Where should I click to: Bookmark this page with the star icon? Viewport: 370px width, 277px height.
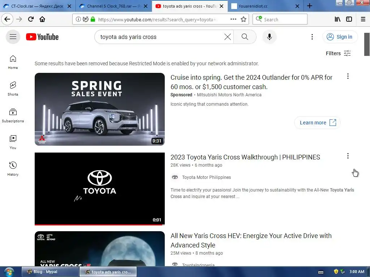pos(244,19)
